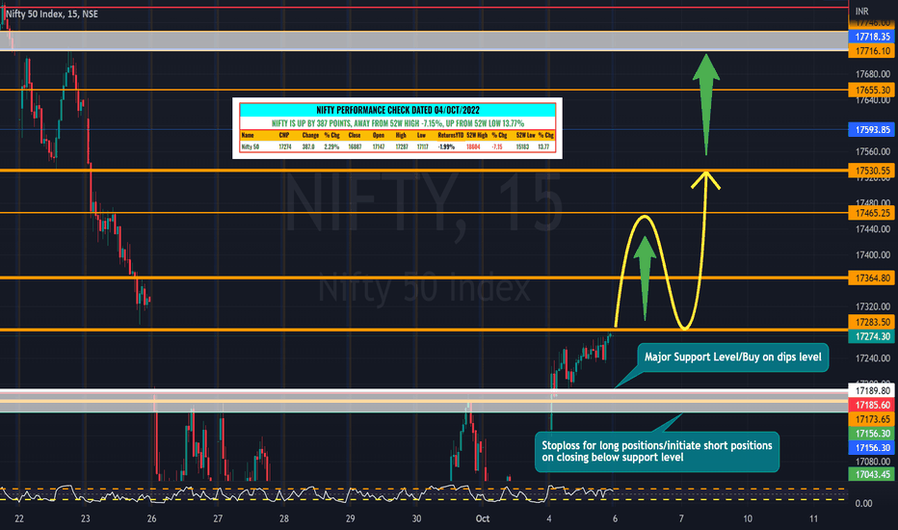Image resolution: width=898 pixels, height=530 pixels.
Task: Select the orange 17173.65 price label
Action: (872, 419)
